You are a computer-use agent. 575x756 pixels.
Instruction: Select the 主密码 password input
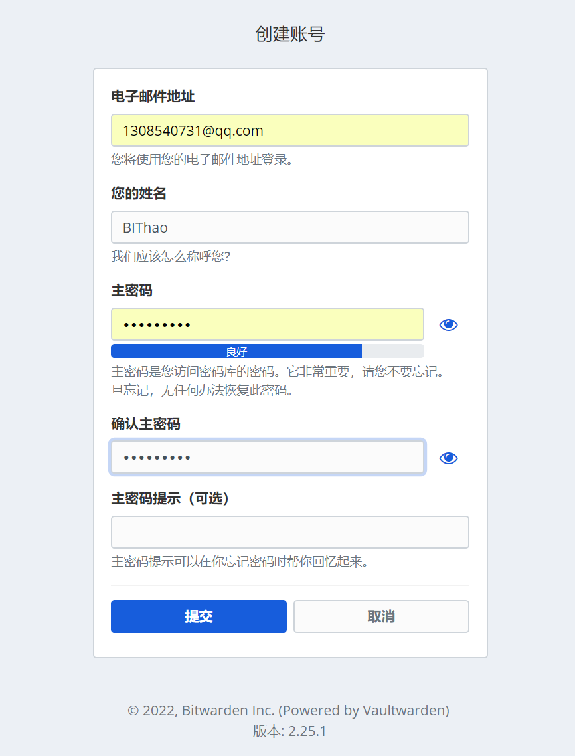[x=268, y=324]
